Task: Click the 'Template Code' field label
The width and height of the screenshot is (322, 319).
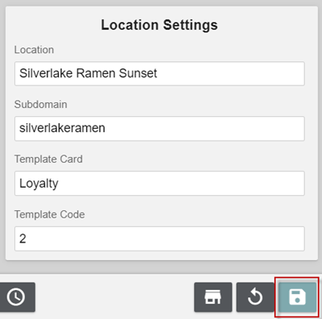Action: 49,214
